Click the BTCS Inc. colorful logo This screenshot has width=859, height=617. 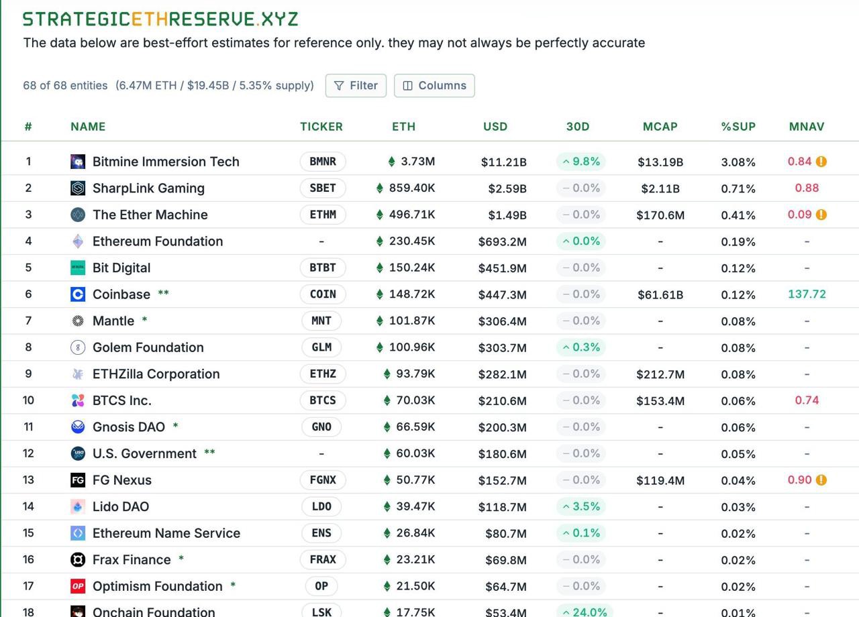coord(78,400)
